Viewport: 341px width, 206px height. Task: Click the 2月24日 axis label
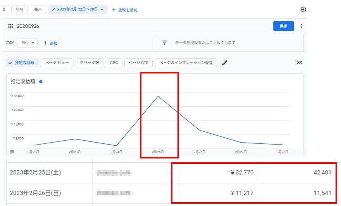tap(116, 152)
